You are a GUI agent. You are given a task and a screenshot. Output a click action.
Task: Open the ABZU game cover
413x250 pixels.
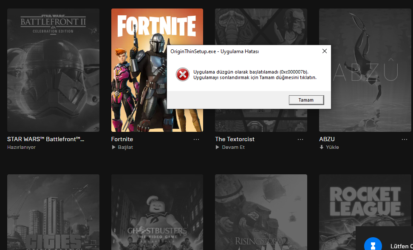coord(365,70)
